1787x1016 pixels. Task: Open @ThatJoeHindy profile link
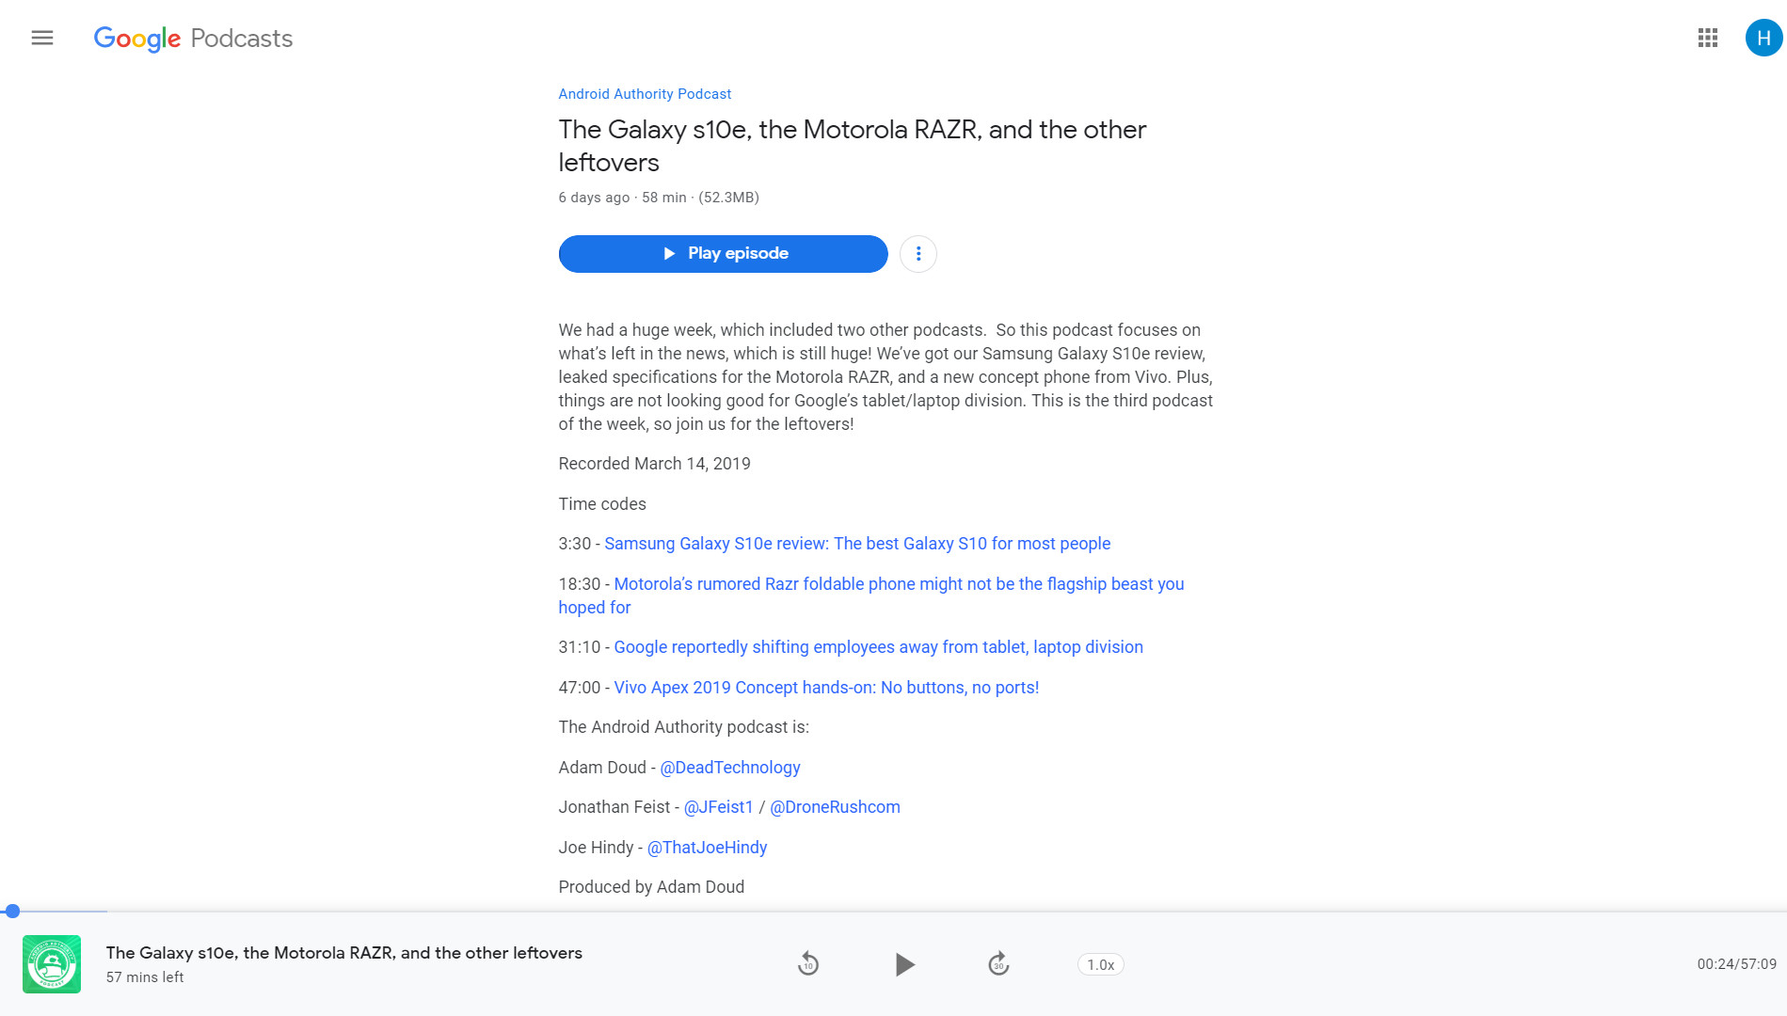pos(707,848)
